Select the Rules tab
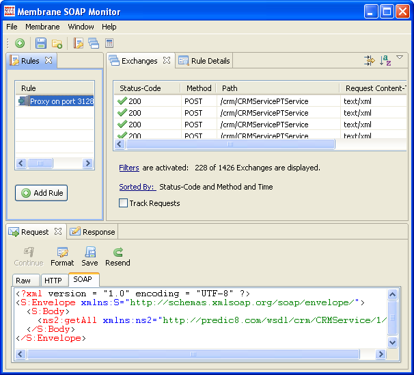The image size is (414, 375). [x=30, y=61]
